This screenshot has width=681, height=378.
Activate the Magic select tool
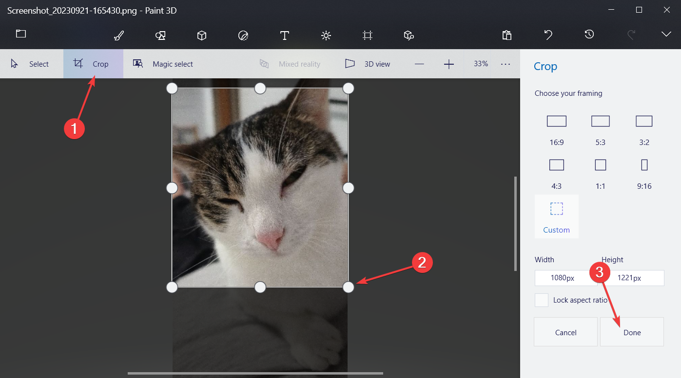[163, 64]
